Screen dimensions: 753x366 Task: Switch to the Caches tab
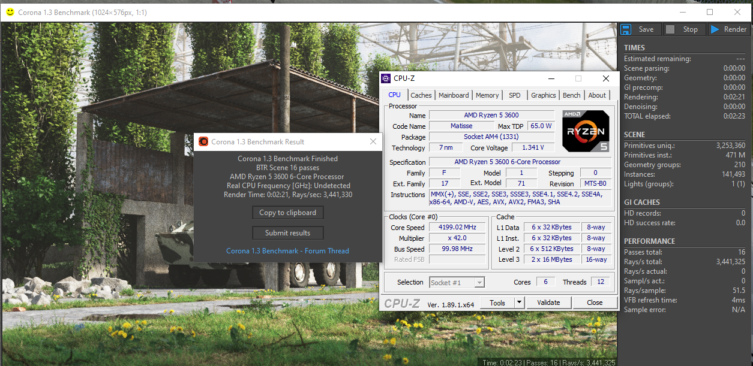click(421, 95)
